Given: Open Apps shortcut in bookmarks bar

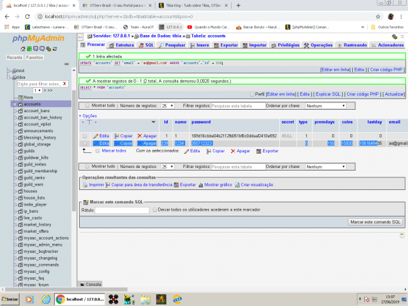Looking at the screenshot, I should pos(12,27).
